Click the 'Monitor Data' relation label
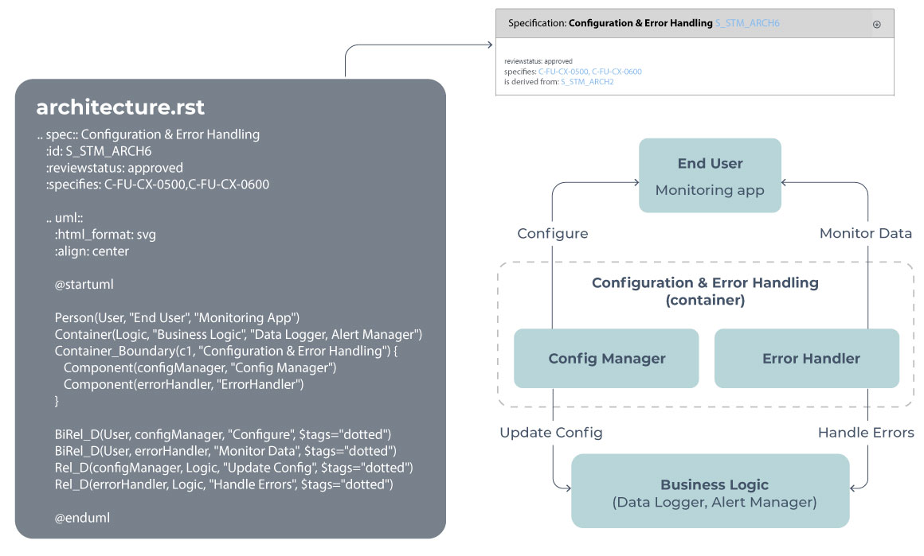 (866, 234)
